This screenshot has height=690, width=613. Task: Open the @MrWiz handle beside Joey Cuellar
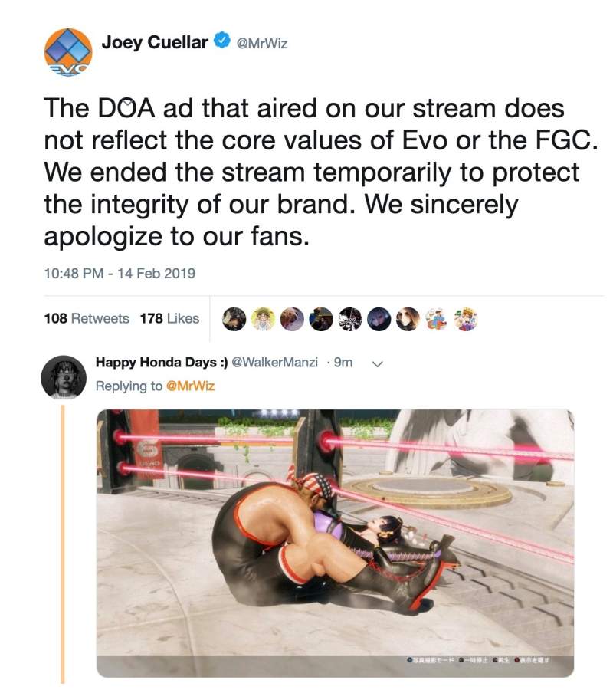pyautogui.click(x=262, y=43)
